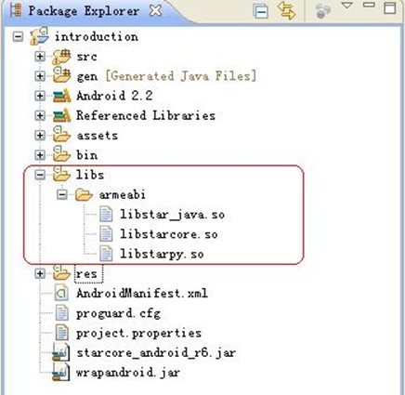Image resolution: width=405 pixels, height=395 pixels.
Task: Select wrapandroid.jar file name
Action: [x=128, y=373]
